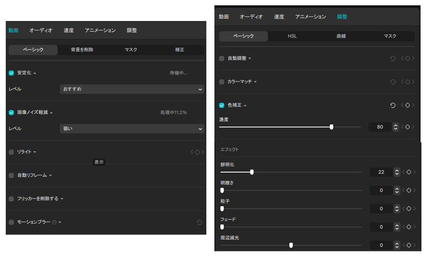Add keyframe diamond for 周辺減光
This screenshot has width=425, height=257.
(409, 245)
